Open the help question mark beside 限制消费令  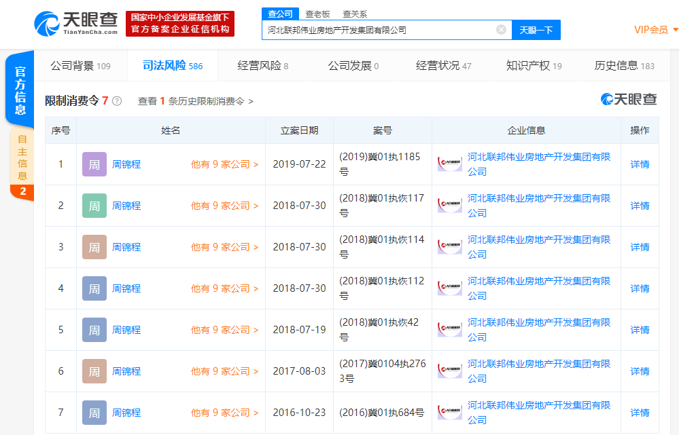click(x=117, y=101)
